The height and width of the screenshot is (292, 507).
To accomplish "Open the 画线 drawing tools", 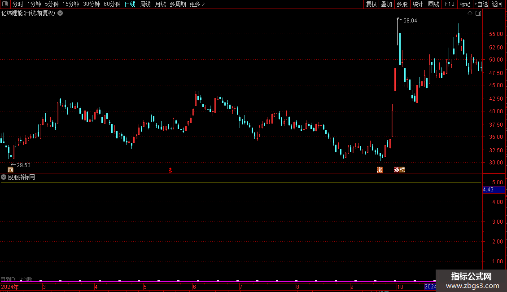I will (x=433, y=4).
